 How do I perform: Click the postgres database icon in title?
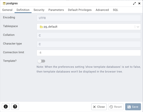pyautogui.click(x=4, y=3)
